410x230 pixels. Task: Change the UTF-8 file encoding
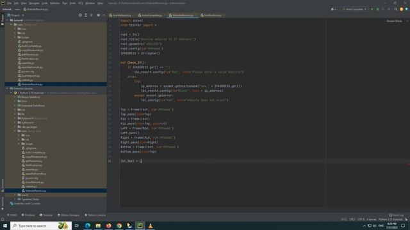pyautogui.click(x=361, y=219)
